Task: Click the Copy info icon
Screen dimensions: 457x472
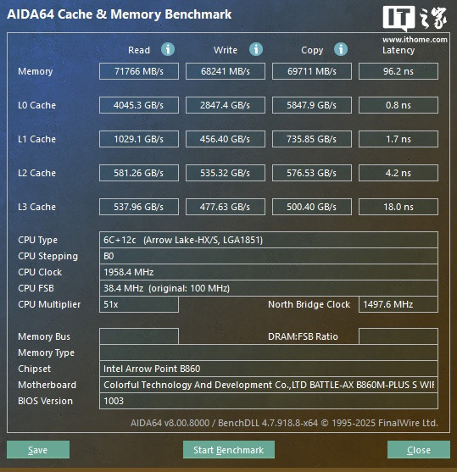Action: (341, 49)
